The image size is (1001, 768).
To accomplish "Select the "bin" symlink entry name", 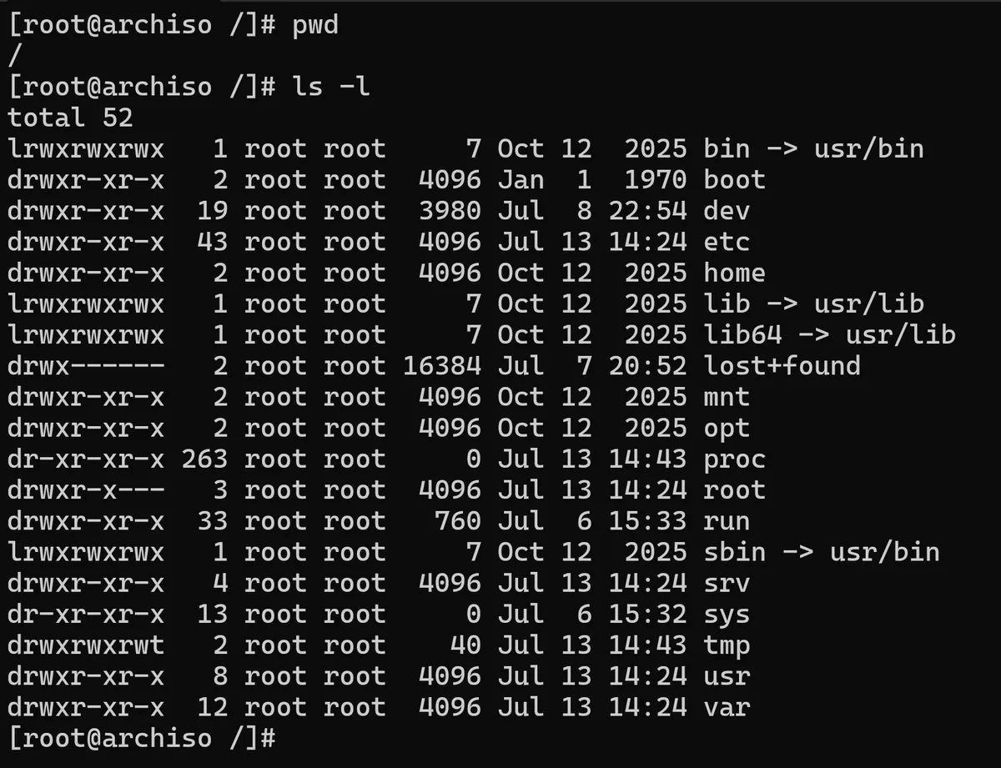I will (727, 148).
